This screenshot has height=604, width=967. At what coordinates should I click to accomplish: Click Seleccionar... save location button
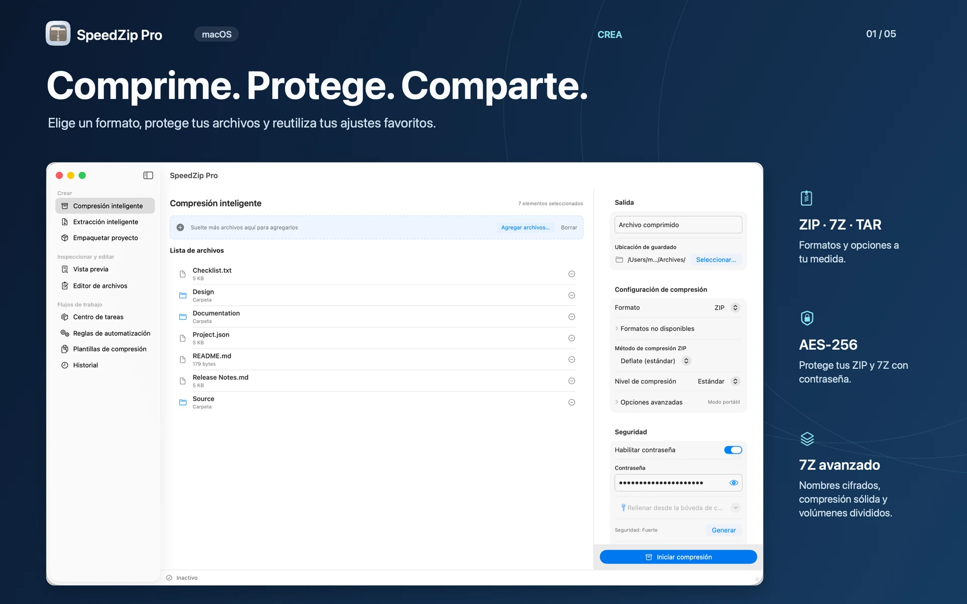pos(716,260)
